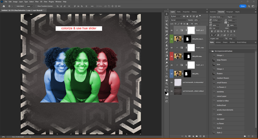Open the Image menu
Image resolution: width=258 pixels, height=139 pixels.
(x=15, y=2)
